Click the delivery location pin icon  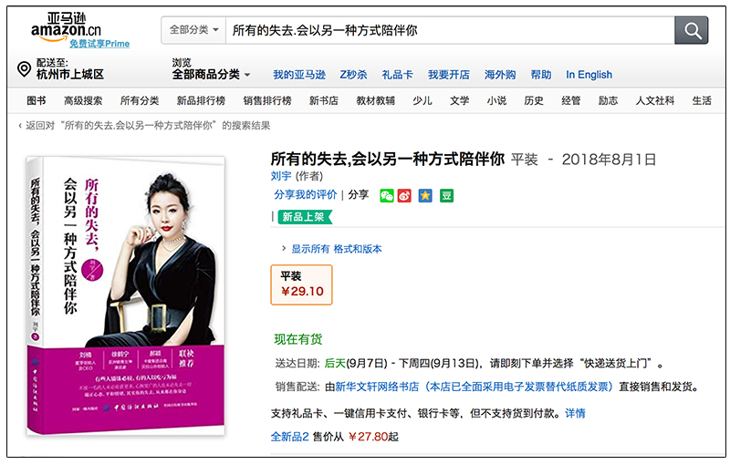click(x=24, y=68)
